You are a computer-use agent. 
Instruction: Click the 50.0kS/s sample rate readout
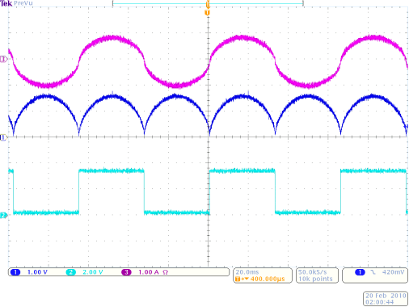click(x=313, y=272)
